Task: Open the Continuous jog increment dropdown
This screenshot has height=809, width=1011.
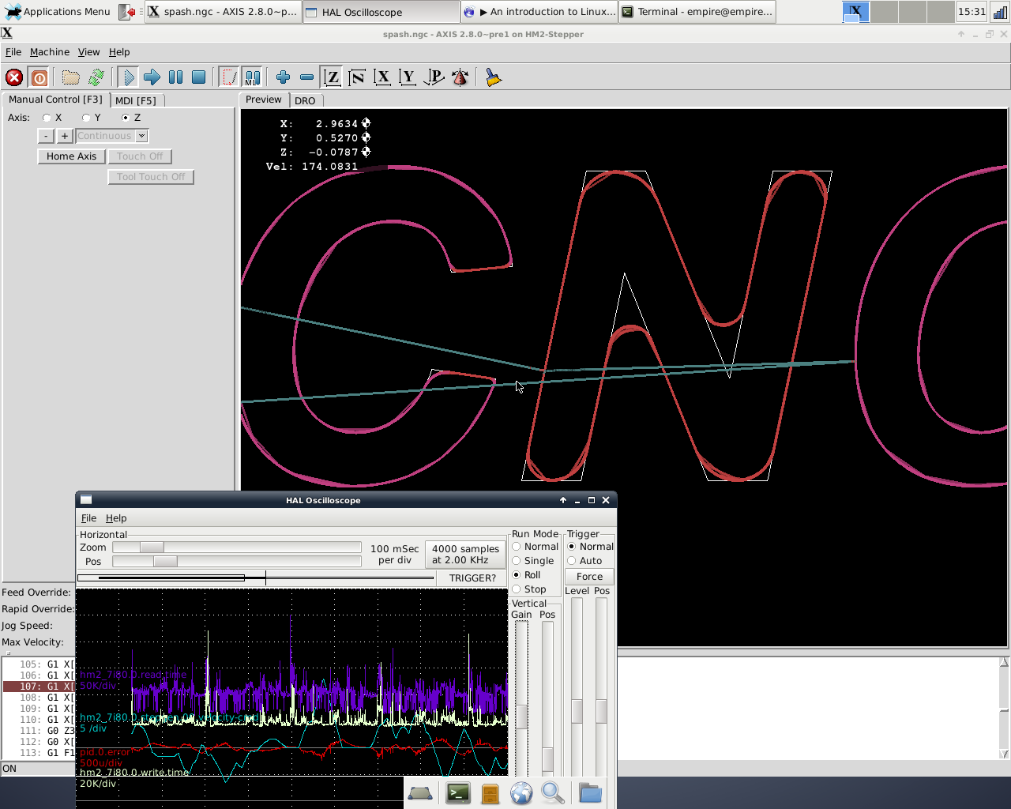Action: tap(141, 136)
